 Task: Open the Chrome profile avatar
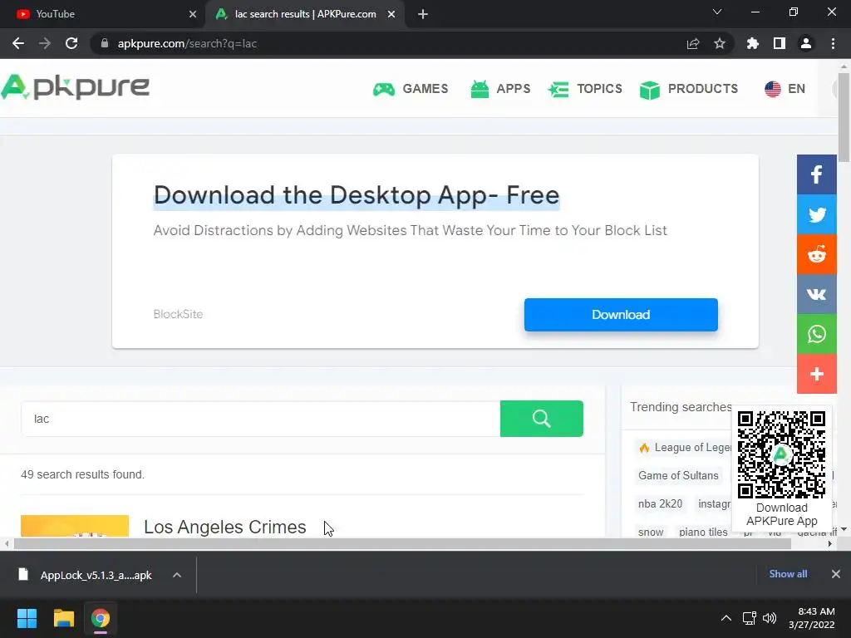click(806, 43)
